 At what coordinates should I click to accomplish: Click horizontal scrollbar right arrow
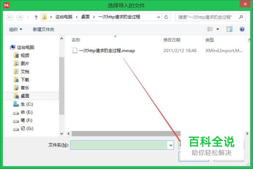pyautogui.click(x=247, y=133)
